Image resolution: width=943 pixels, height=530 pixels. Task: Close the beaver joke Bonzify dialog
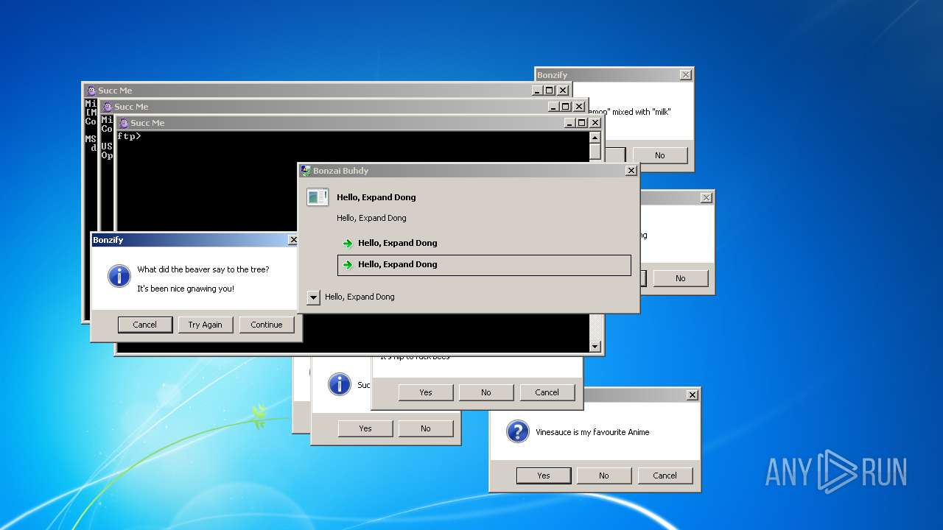(293, 240)
